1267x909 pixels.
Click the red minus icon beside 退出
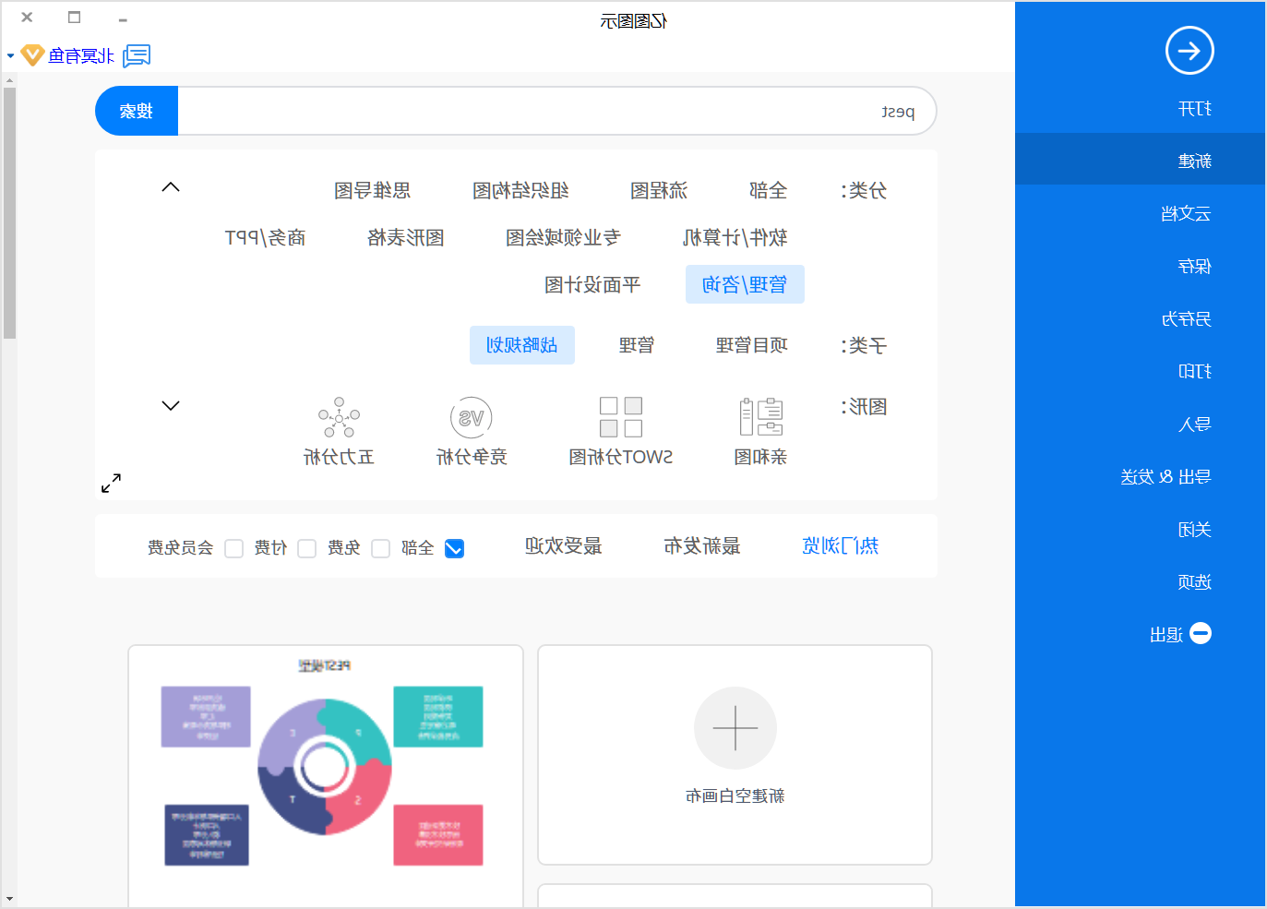(1201, 633)
